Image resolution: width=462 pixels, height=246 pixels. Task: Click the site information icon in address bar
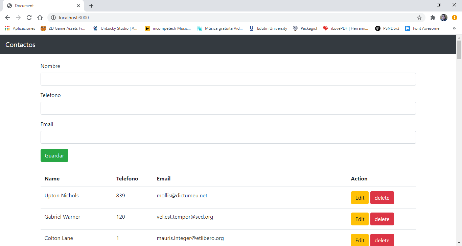point(53,18)
